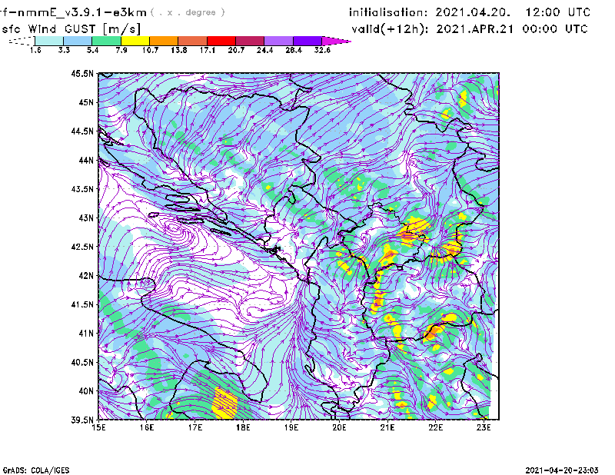
Task: Click the legend value '3.3'
Action: [x=64, y=50]
